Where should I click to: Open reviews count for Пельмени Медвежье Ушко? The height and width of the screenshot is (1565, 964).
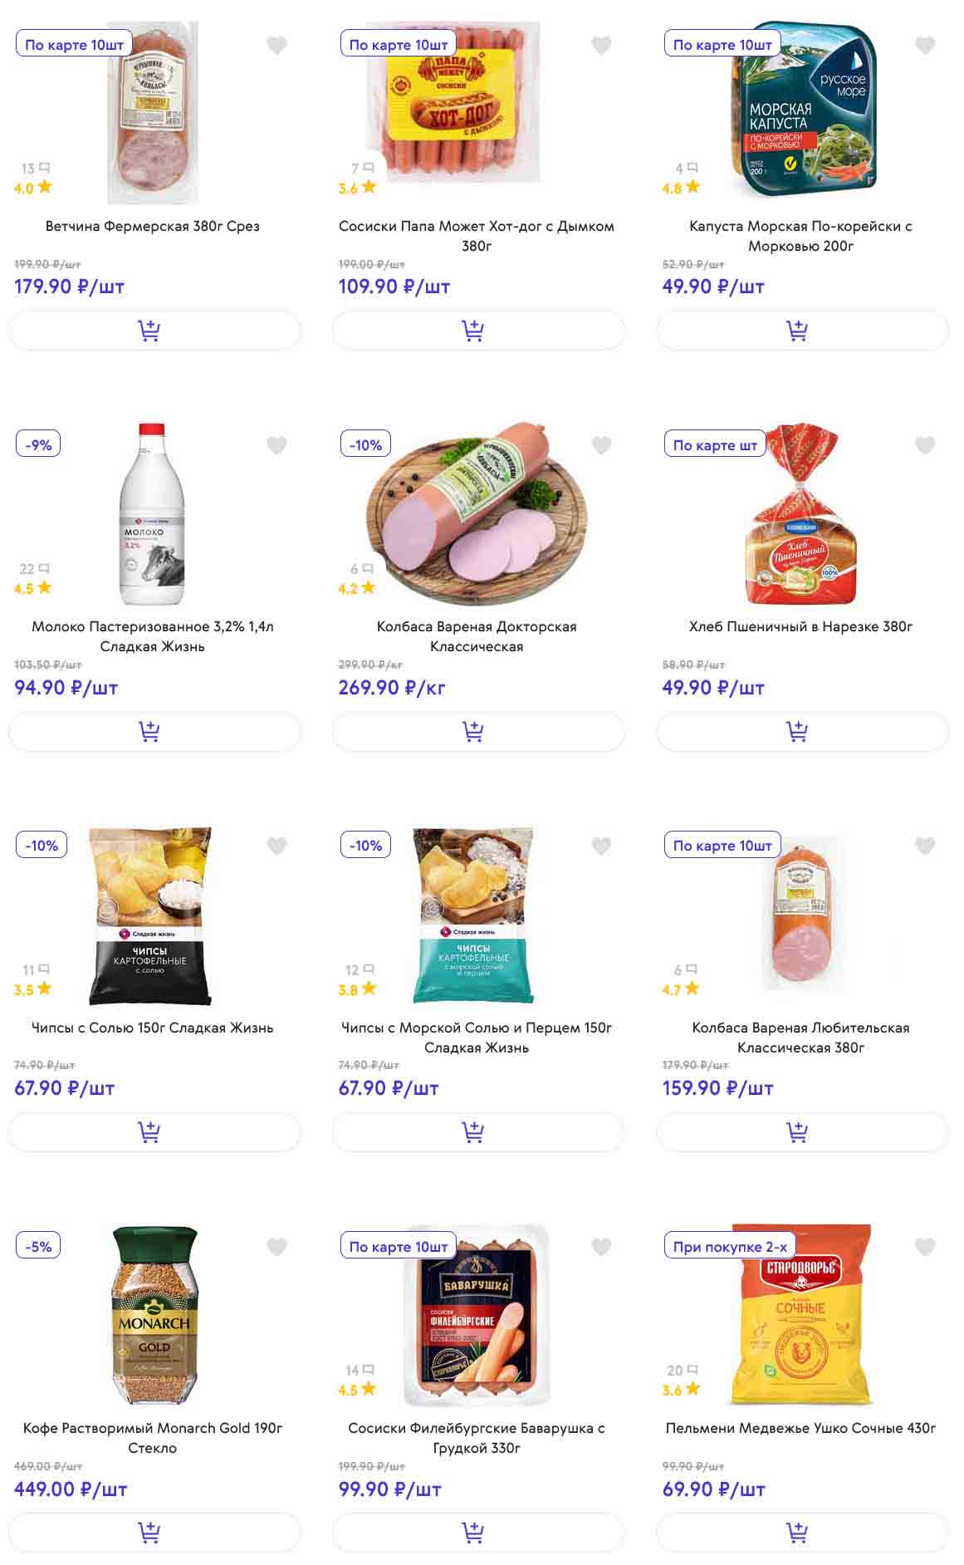[683, 1370]
